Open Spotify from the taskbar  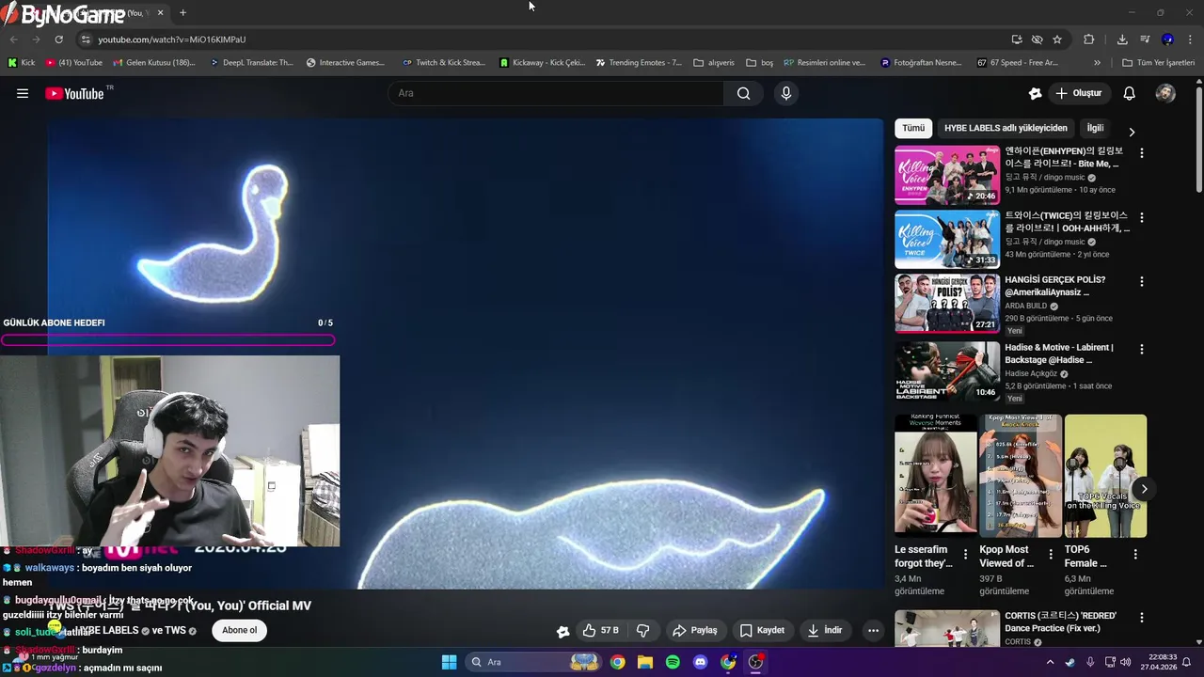(x=673, y=662)
